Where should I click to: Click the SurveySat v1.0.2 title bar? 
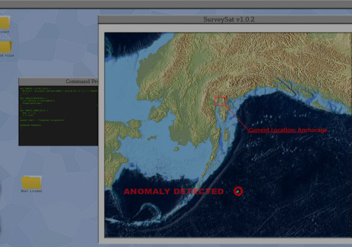pyautogui.click(x=225, y=19)
